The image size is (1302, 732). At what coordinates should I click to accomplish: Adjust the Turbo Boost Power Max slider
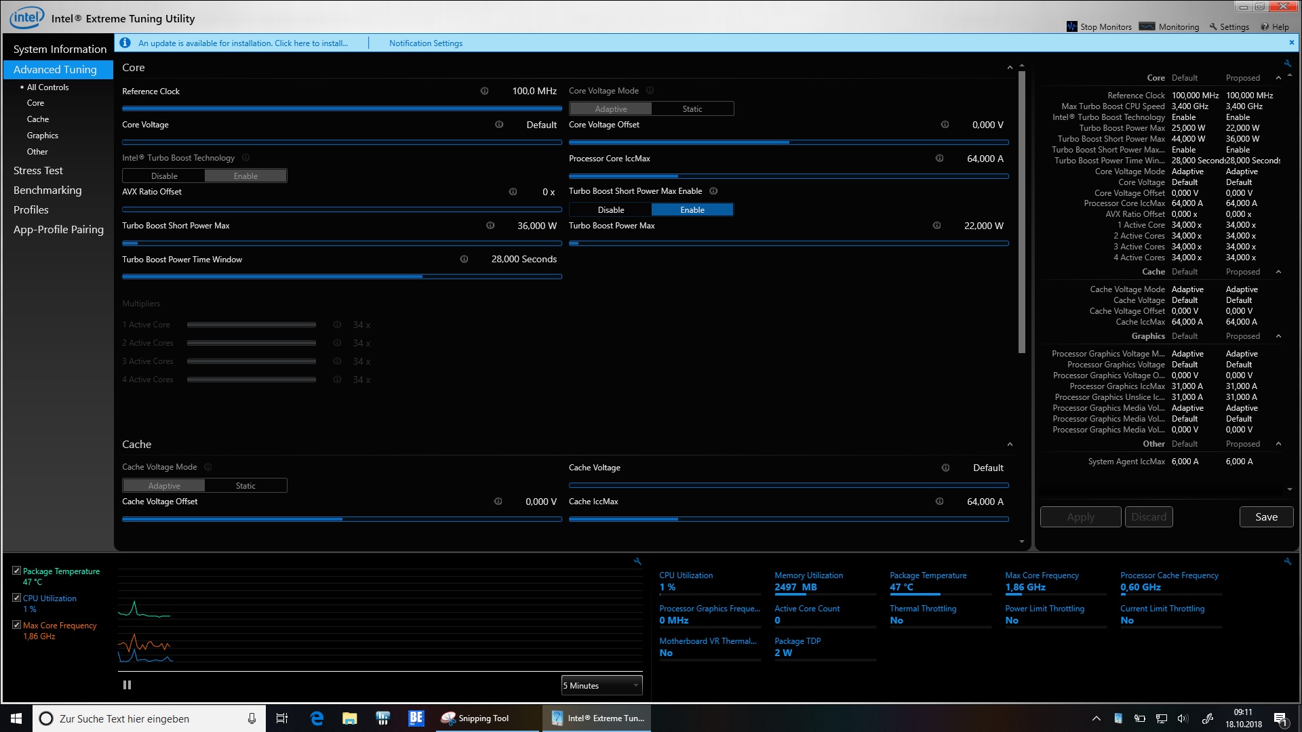pyautogui.click(x=788, y=243)
